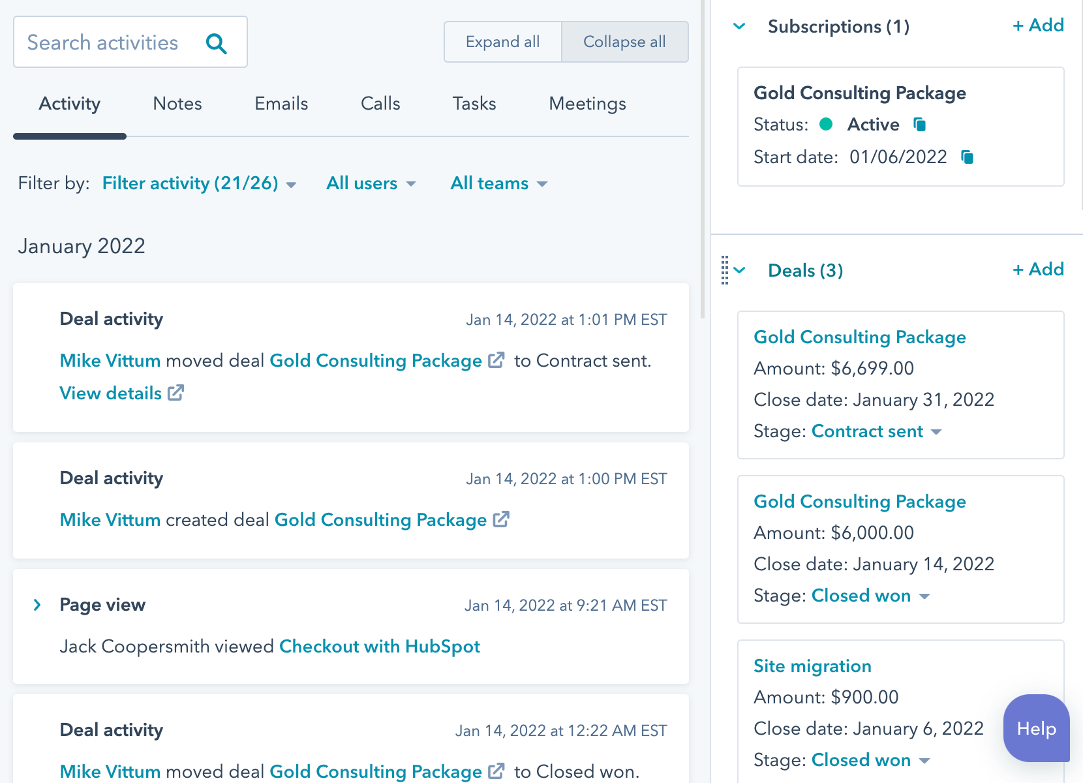The height and width of the screenshot is (783, 1083).
Task: Copy the subscription start date value
Action: pos(967,157)
